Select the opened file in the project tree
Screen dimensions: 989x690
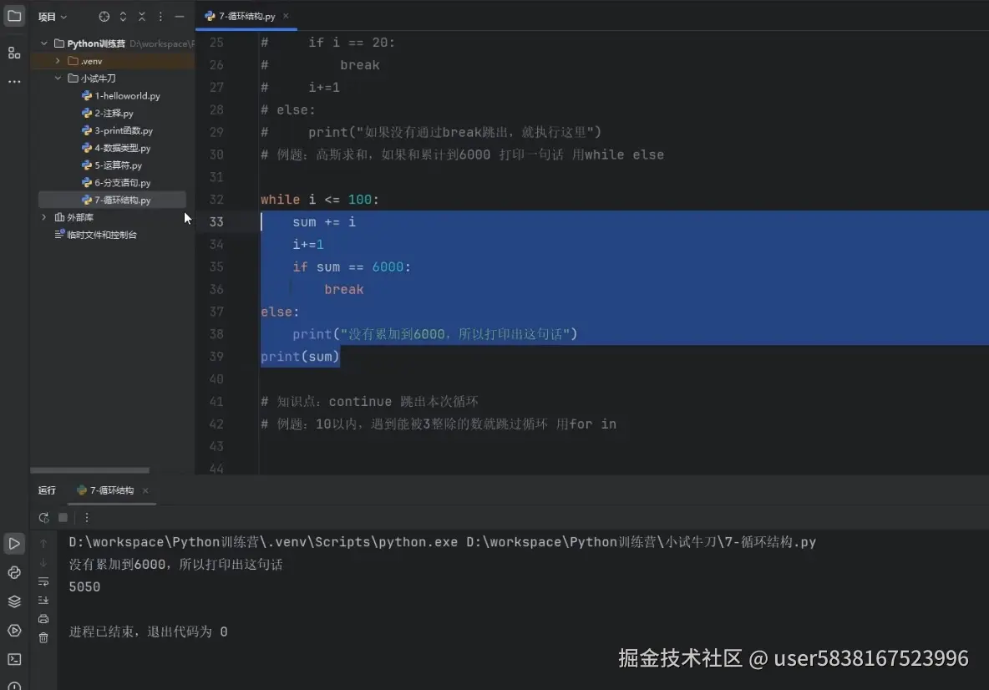(112, 200)
